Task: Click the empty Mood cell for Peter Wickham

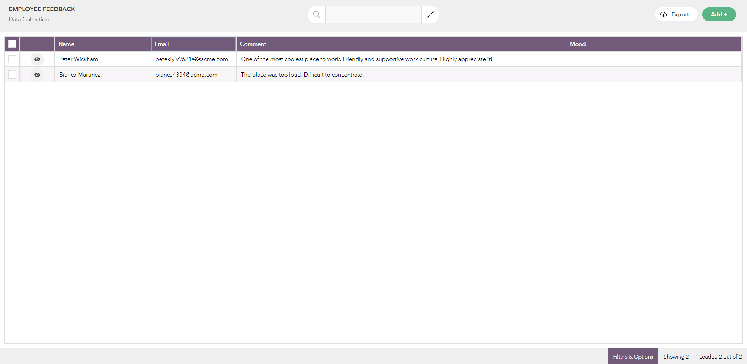Action: [x=653, y=59]
